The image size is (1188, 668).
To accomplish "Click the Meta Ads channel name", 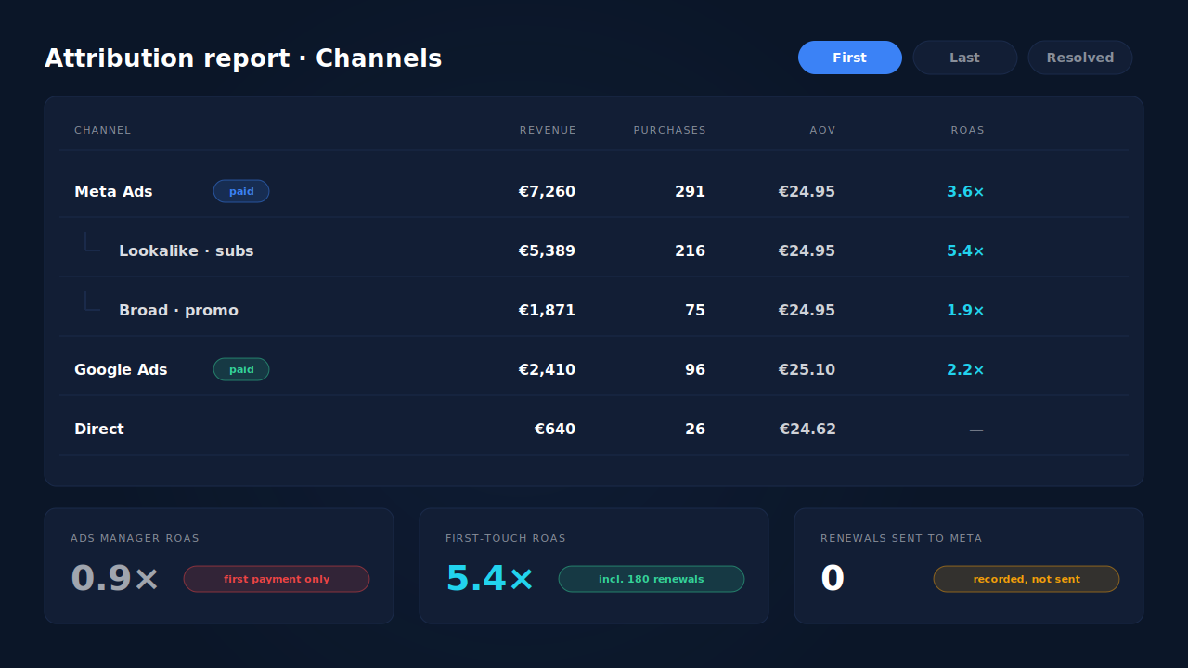I will pos(113,191).
